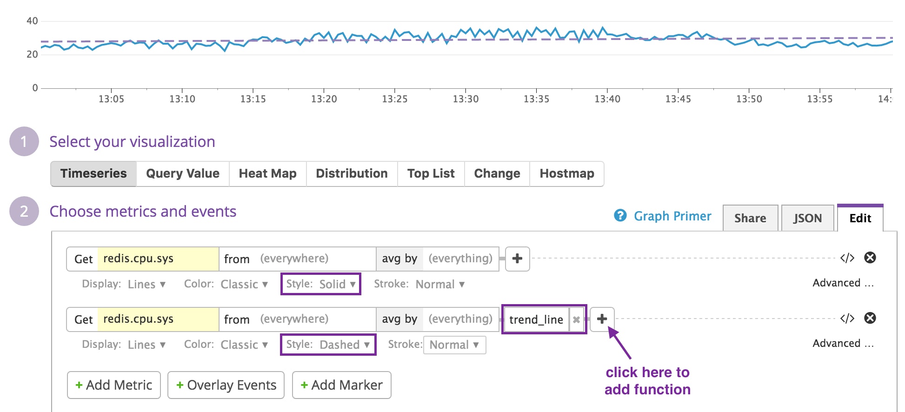Delete trend_line metric query with circled X
The width and height of the screenshot is (905, 412).
click(x=870, y=318)
